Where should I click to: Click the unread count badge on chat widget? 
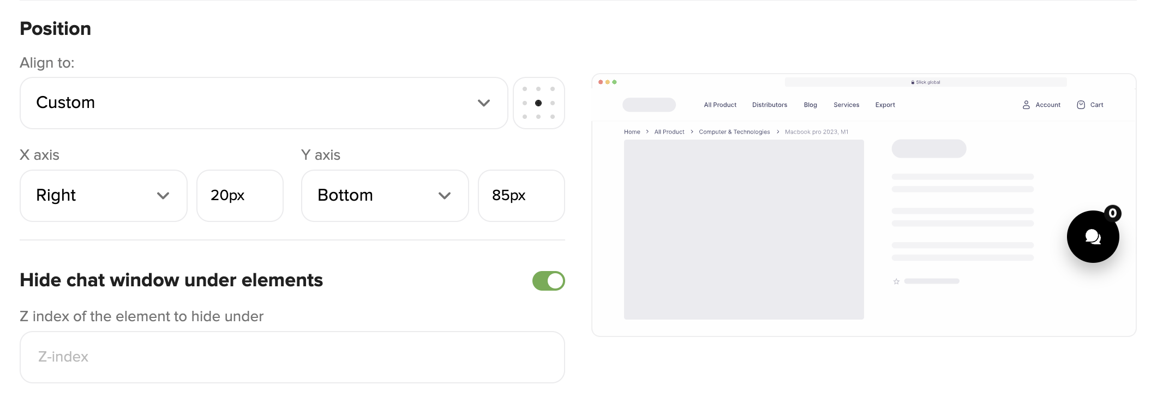pyautogui.click(x=1113, y=213)
